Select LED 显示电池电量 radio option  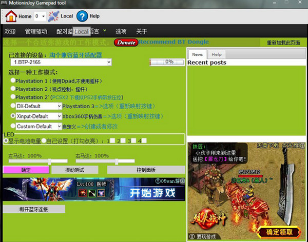click(6, 140)
